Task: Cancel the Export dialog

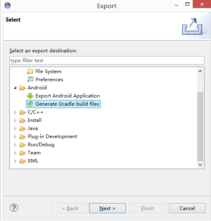Action: click(x=187, y=208)
